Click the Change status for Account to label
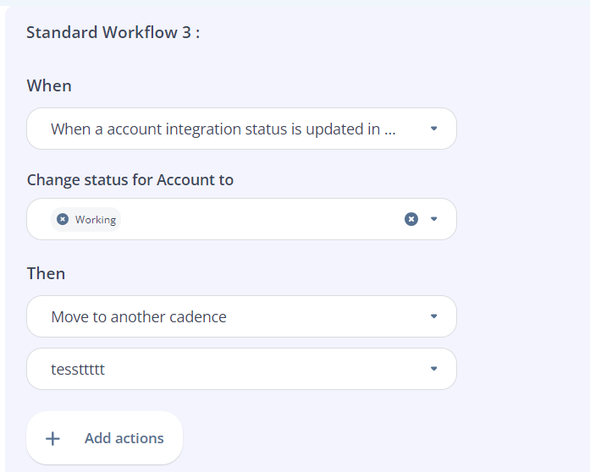The image size is (590, 472). (130, 180)
